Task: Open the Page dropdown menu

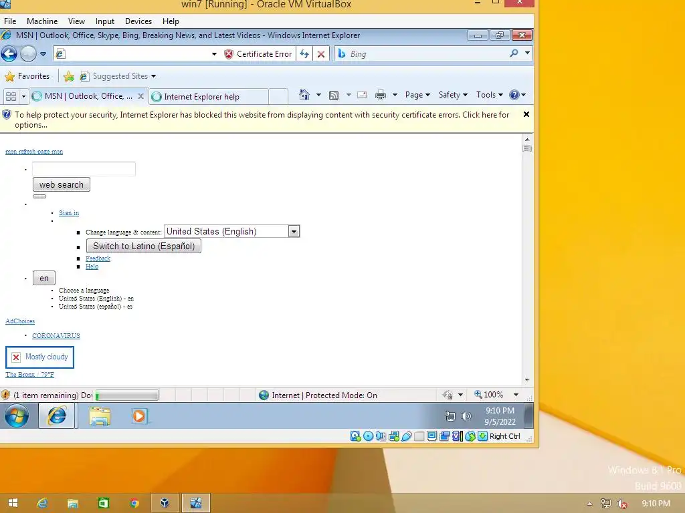Action: coord(417,95)
